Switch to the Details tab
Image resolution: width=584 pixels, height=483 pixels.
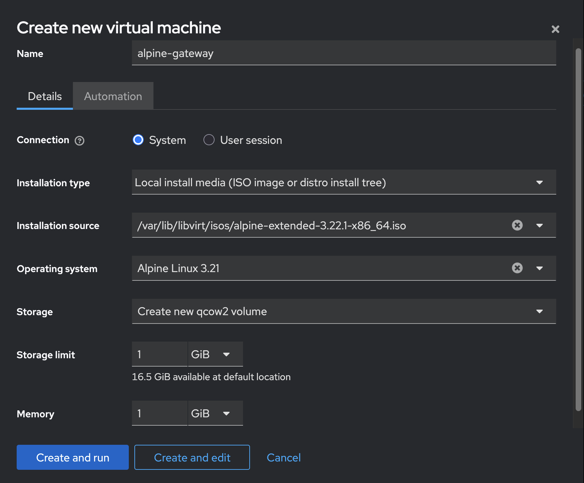(x=44, y=96)
